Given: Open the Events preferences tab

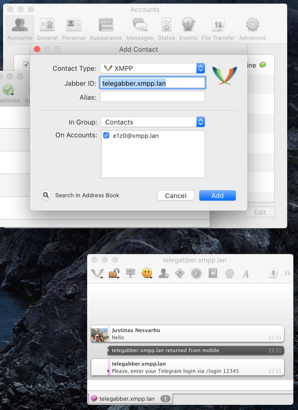Looking at the screenshot, I should click(x=188, y=29).
